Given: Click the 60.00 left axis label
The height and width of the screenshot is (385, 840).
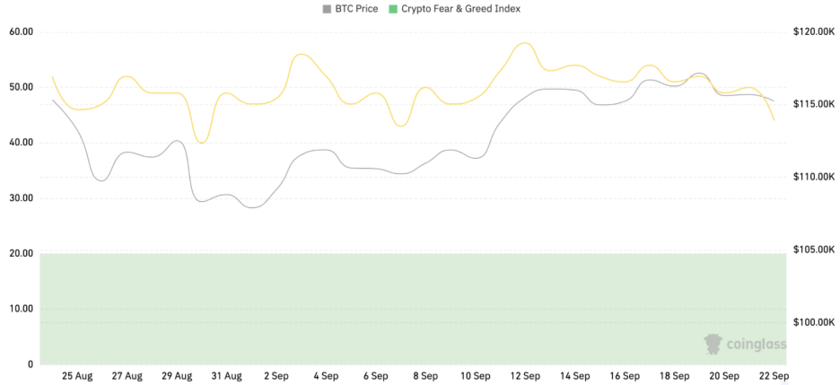Looking at the screenshot, I should click(x=20, y=31).
